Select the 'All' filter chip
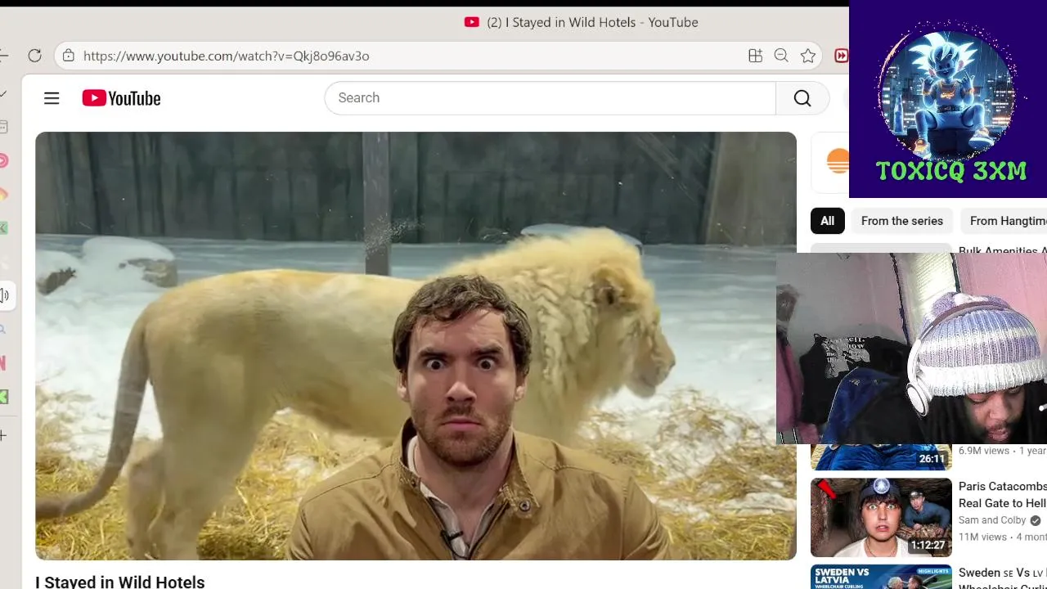Image resolution: width=1047 pixels, height=589 pixels. 828,221
